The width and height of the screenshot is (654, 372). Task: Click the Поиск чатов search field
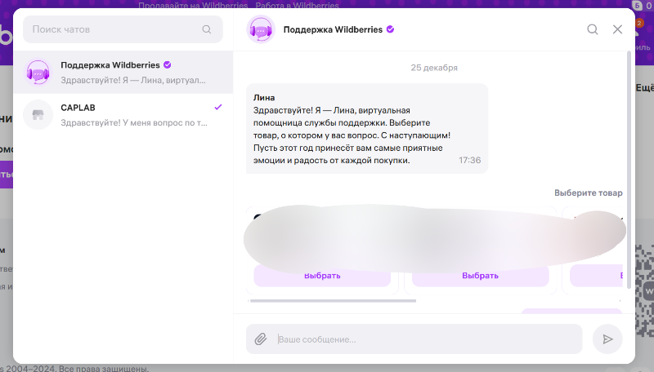click(x=114, y=29)
